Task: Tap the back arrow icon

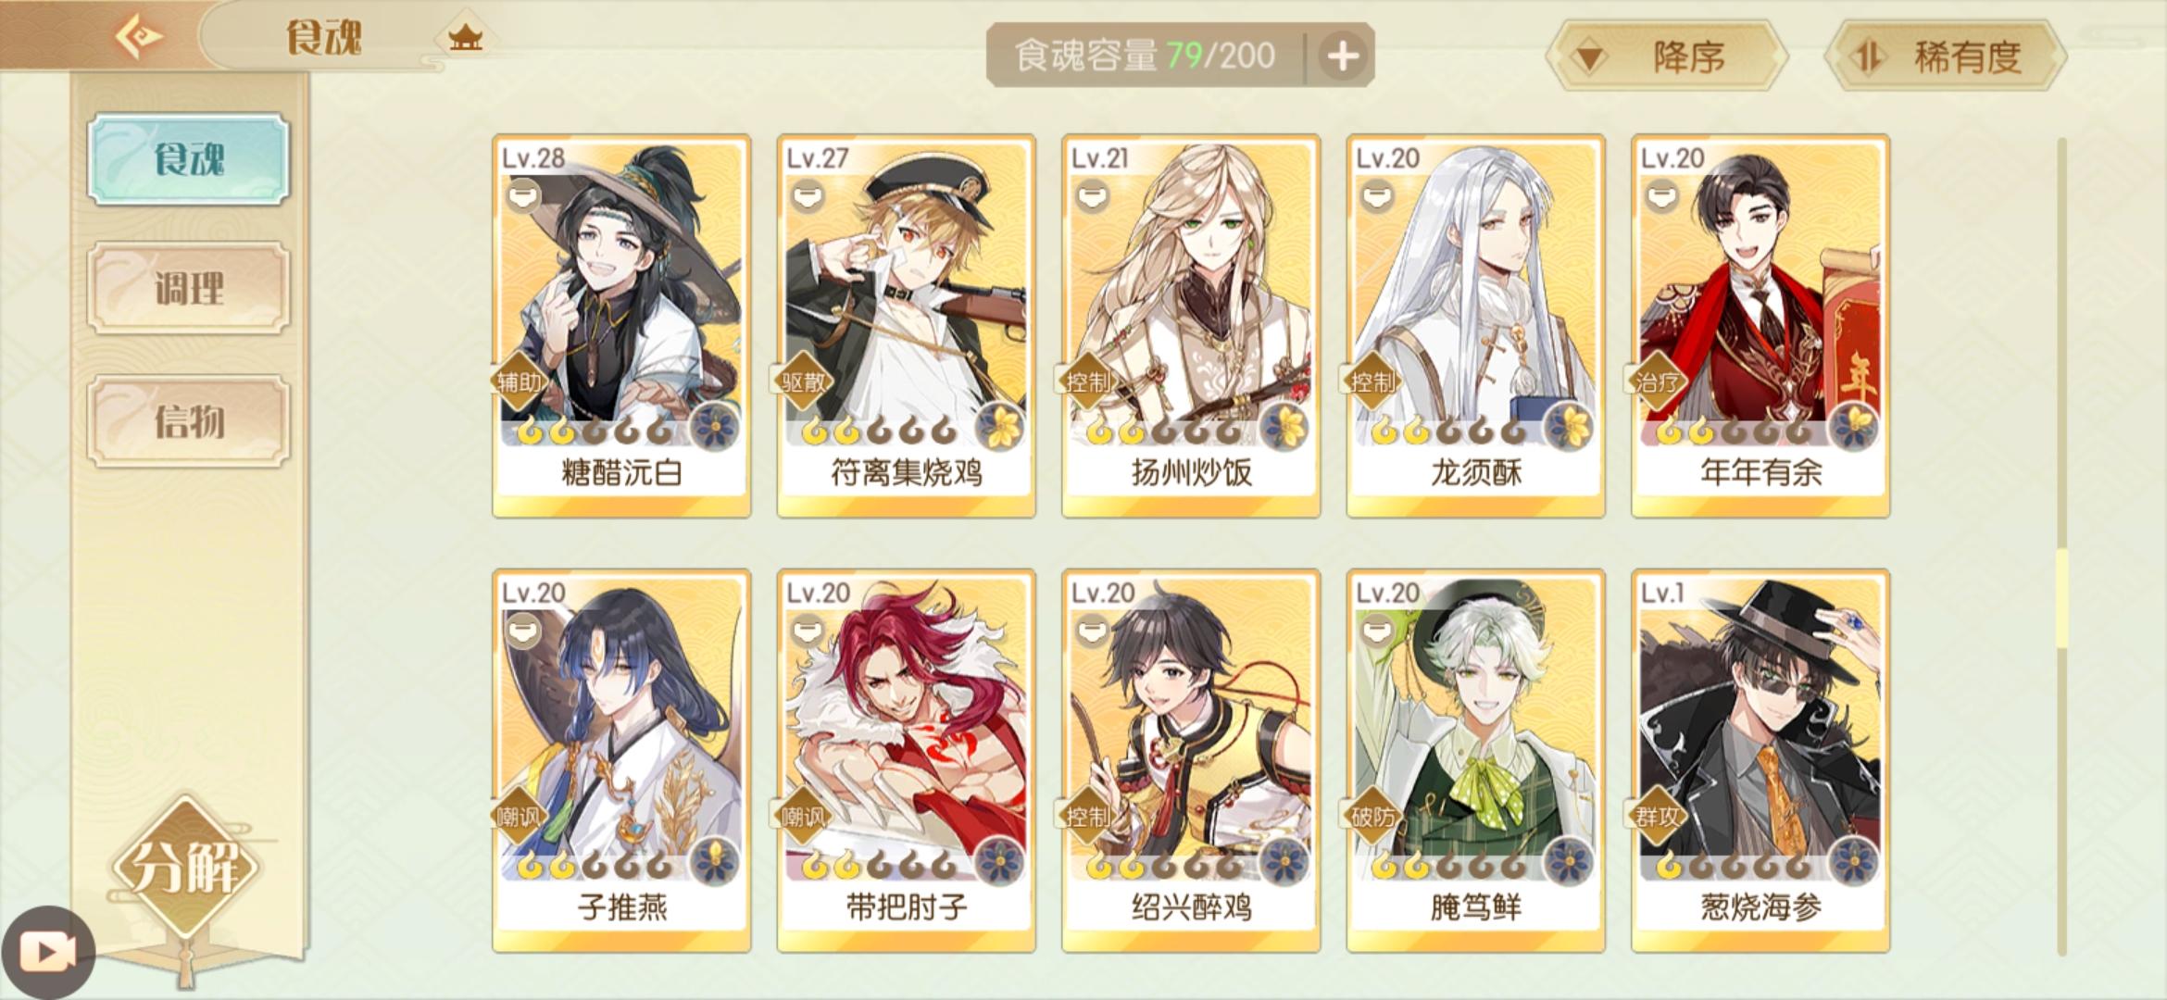Action: pos(139,37)
